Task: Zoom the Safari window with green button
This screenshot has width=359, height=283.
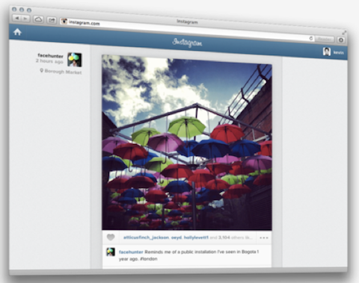Action: point(29,10)
